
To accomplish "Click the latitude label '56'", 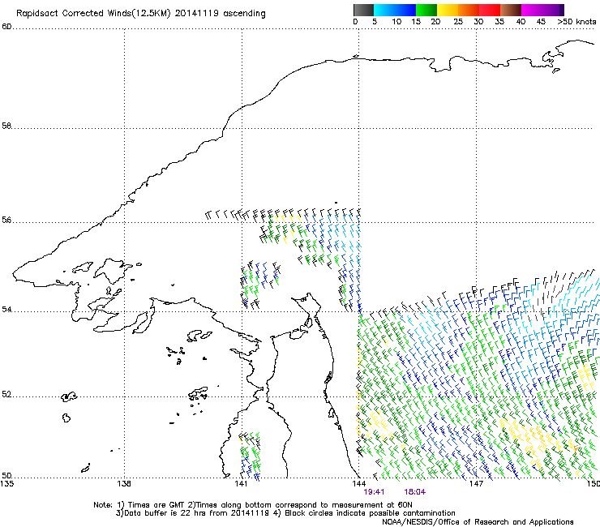I will click(6, 220).
